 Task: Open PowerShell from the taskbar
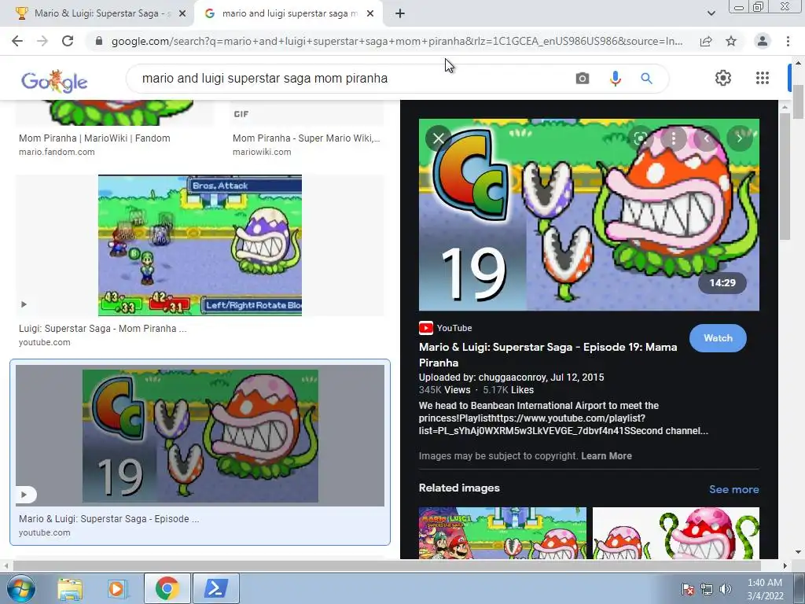(215, 588)
